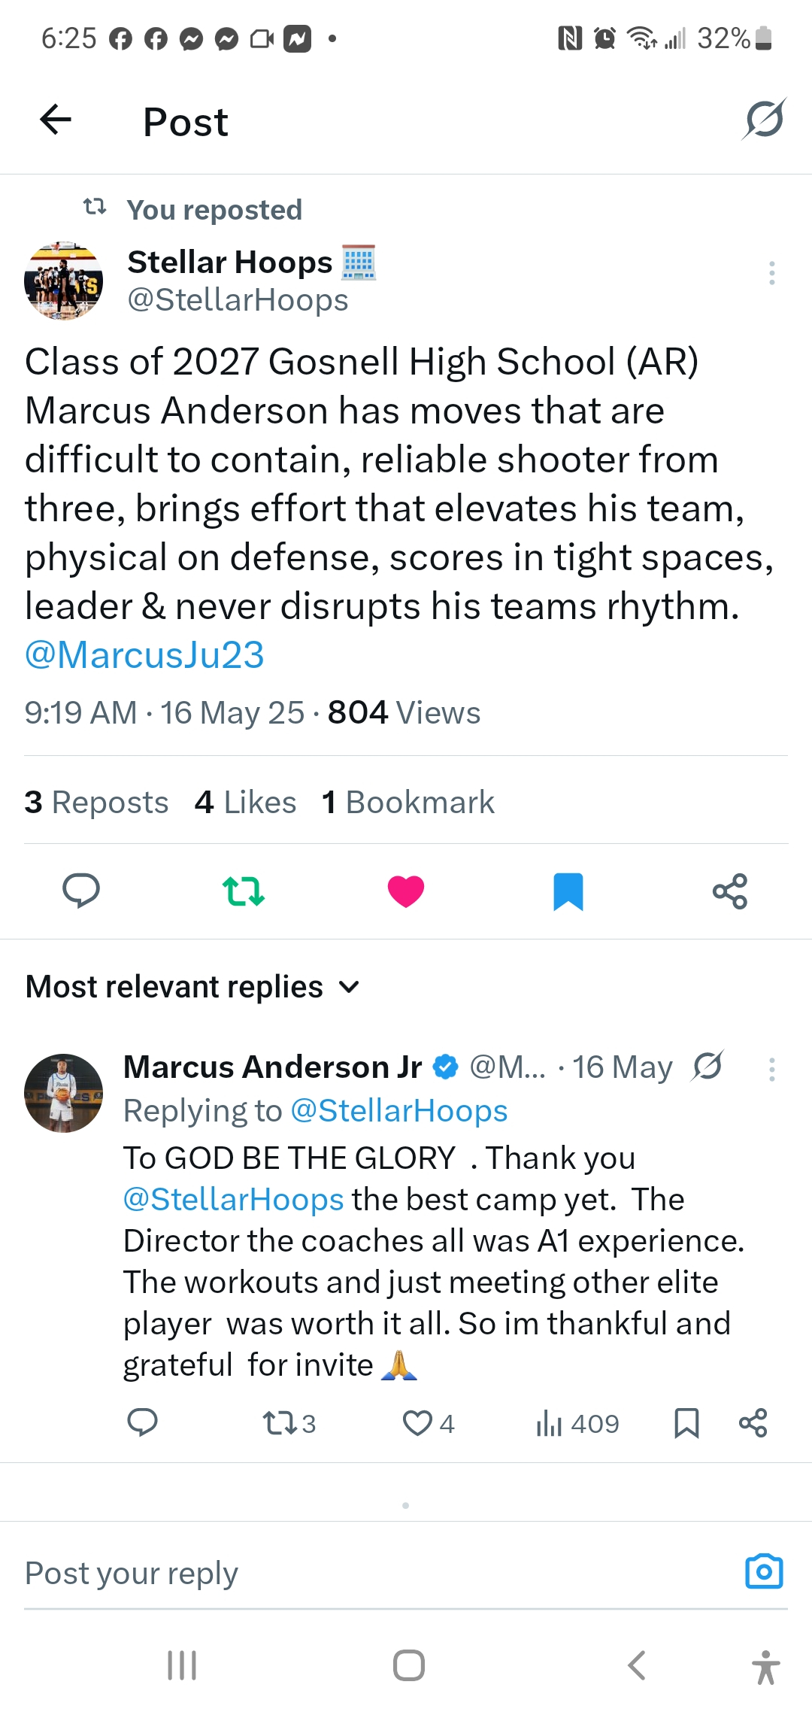Tap the Post your reply field
This screenshot has width=812, height=1715.
376,1573
